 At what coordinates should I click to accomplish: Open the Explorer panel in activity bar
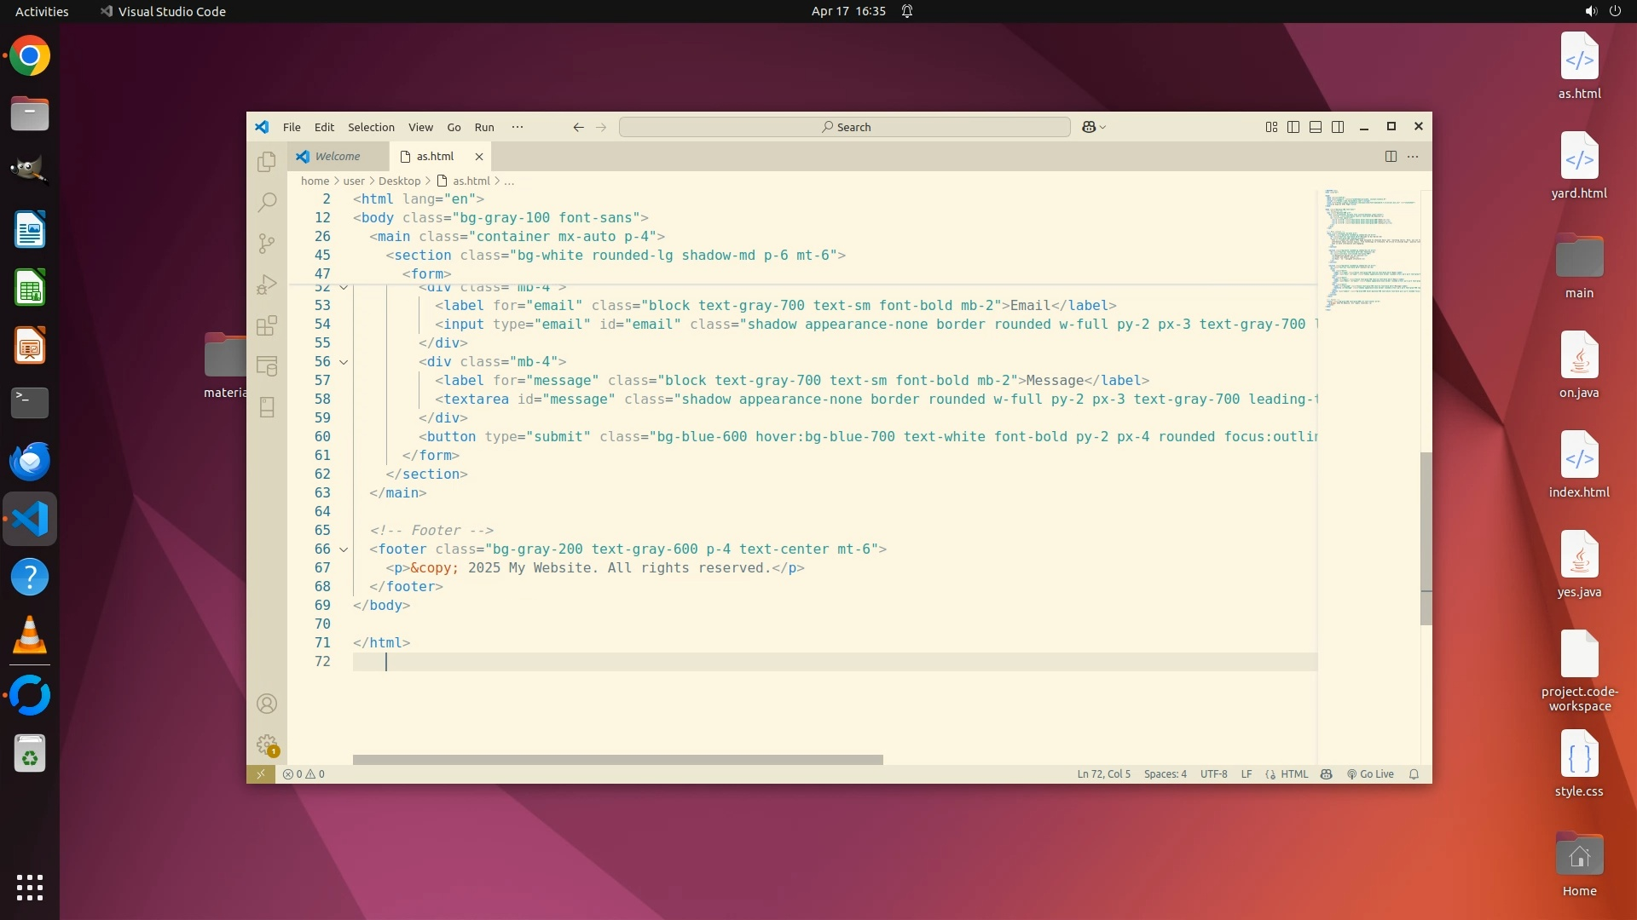pos(267,162)
